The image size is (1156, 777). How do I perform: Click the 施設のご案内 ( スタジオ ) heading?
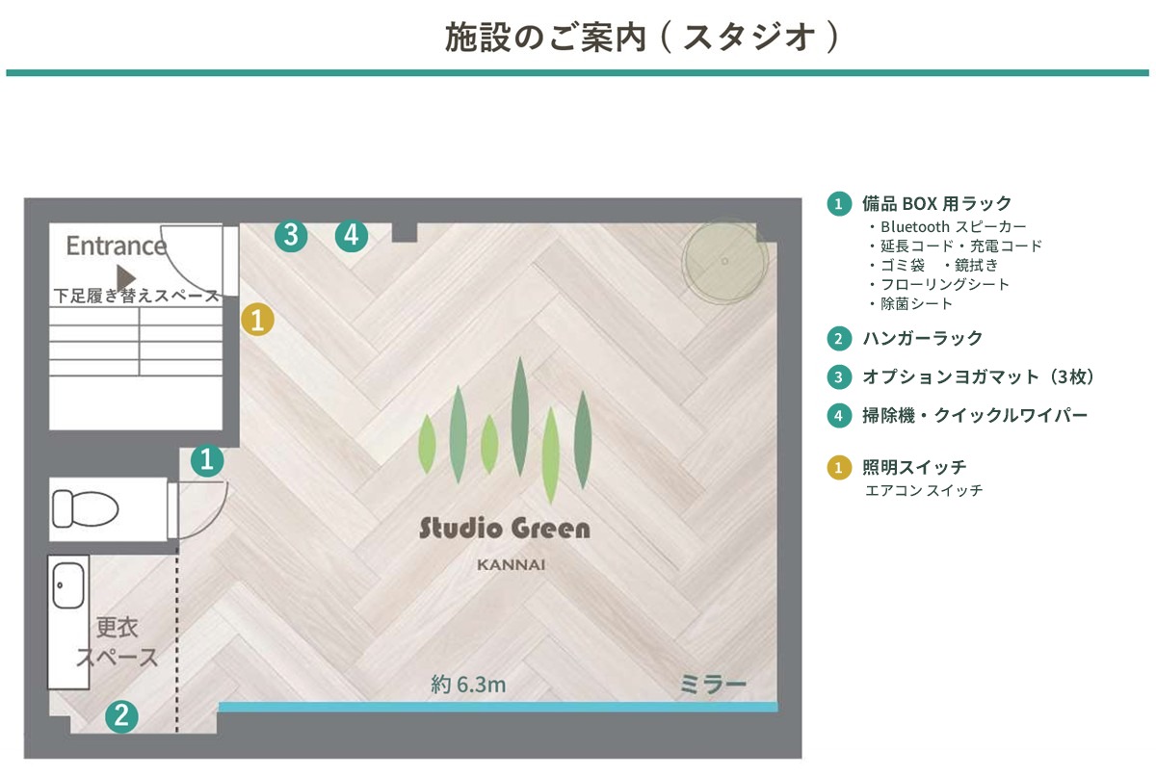point(643,38)
